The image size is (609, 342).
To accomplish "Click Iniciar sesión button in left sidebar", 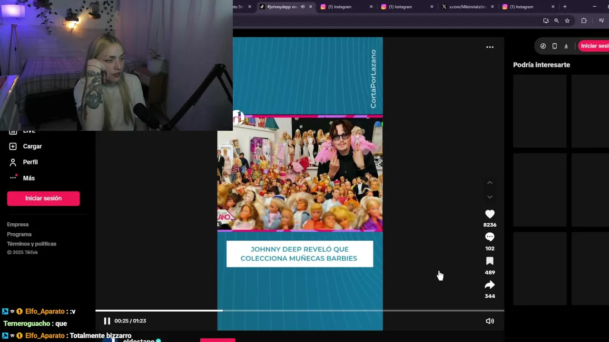I will pos(43,199).
